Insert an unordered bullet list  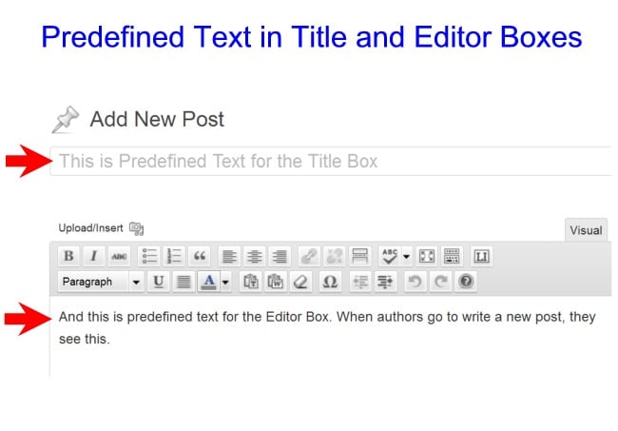148,256
